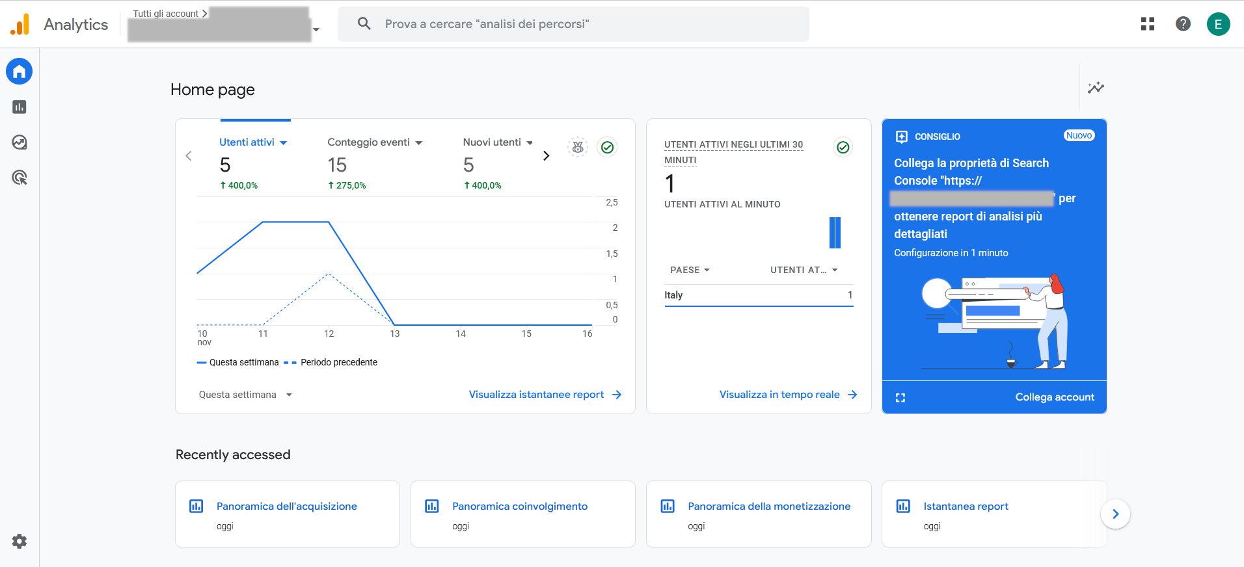Click the Configurazione in 1 minuto text

coord(951,253)
